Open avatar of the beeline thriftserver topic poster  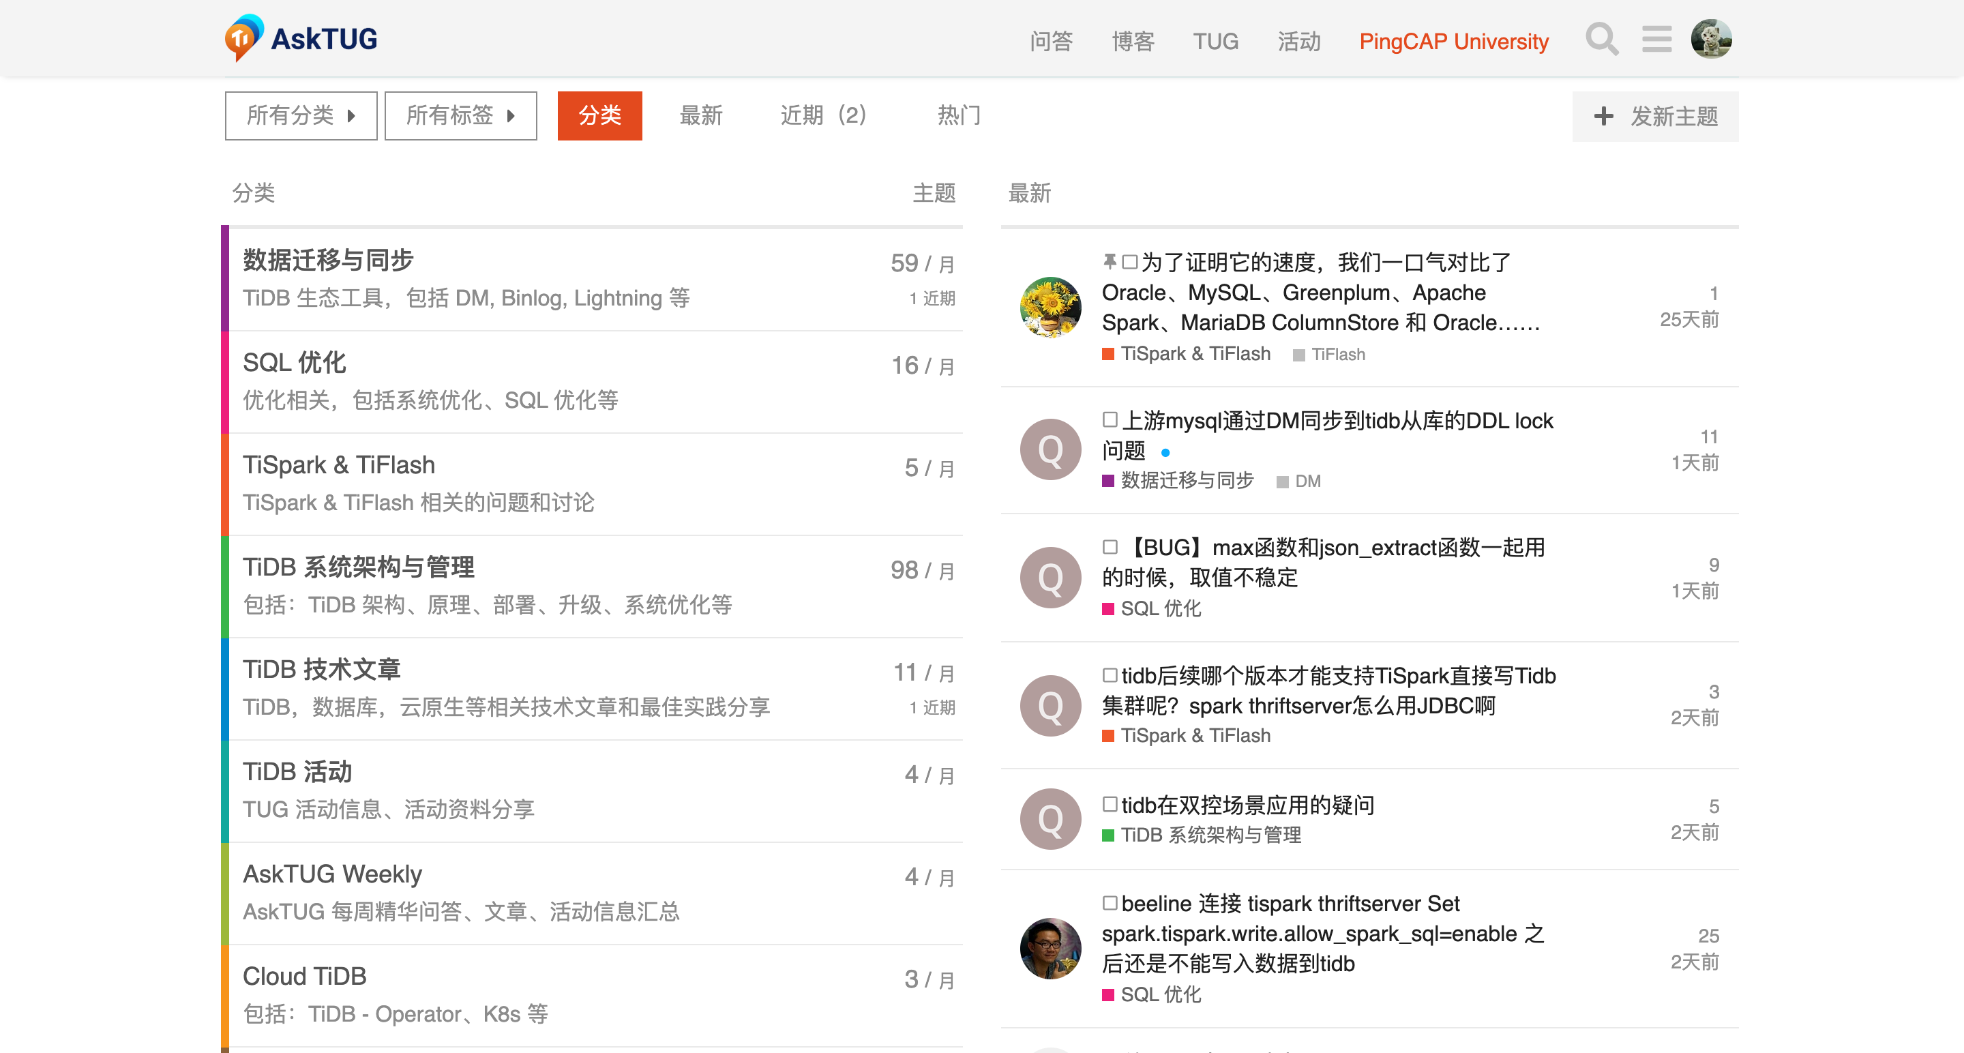(x=1050, y=949)
